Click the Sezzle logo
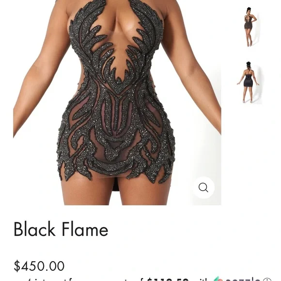Viewport: 281px width, 281px height. 237,279
